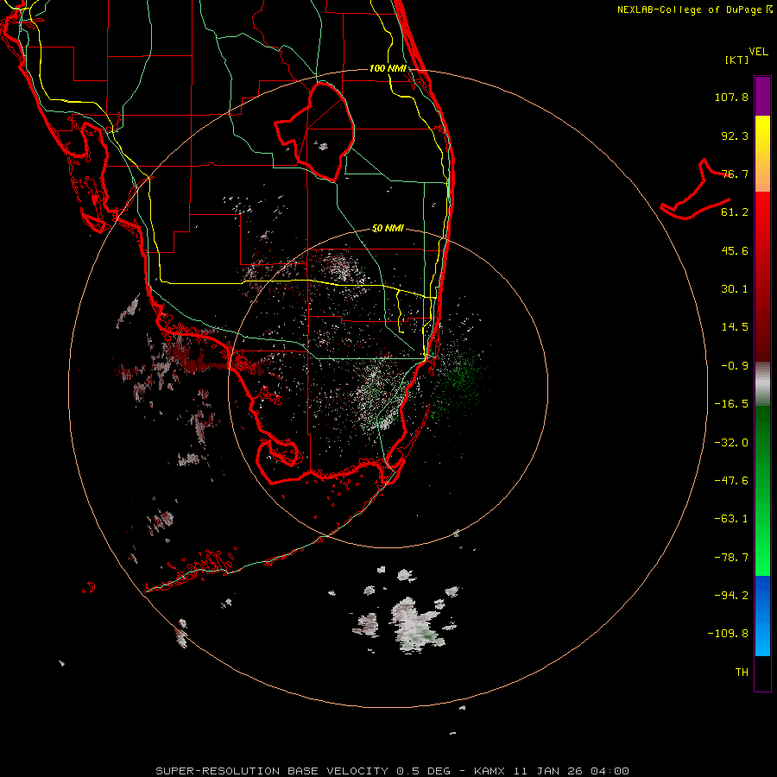
Task: Click the 50 NMI range ring label
Action: pos(388,229)
